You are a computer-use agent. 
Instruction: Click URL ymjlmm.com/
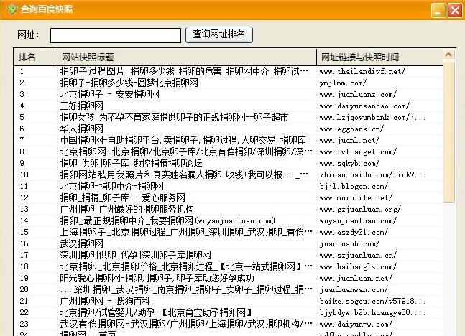(343, 83)
